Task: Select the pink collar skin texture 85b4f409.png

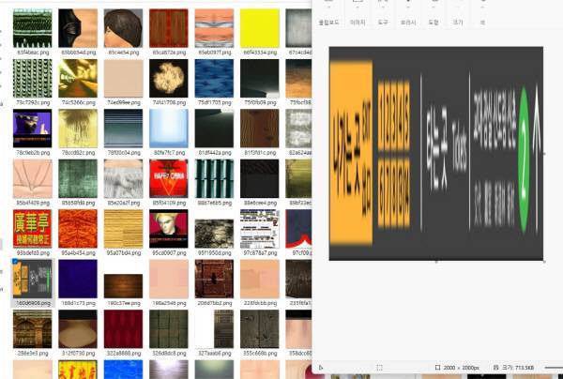Action: click(33, 179)
